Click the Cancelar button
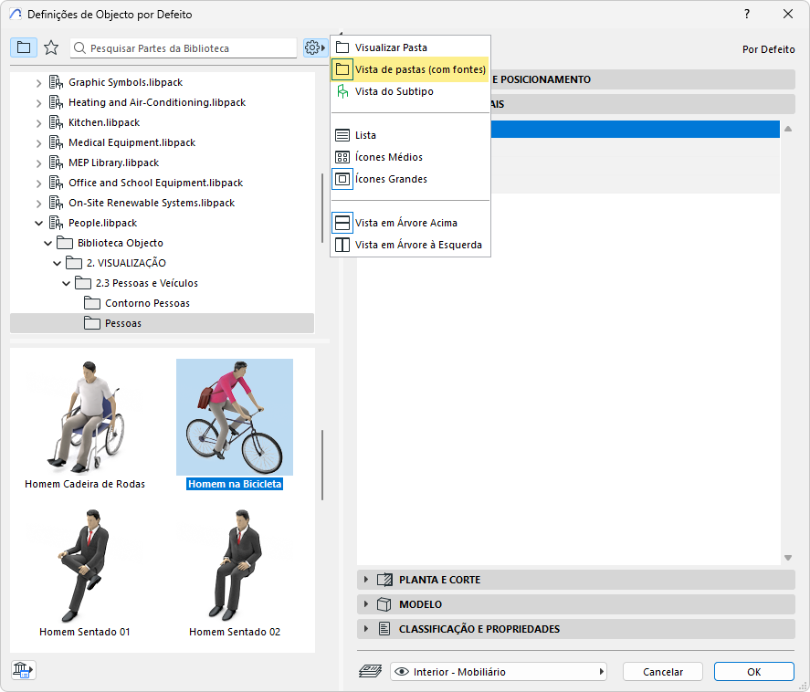 663,671
